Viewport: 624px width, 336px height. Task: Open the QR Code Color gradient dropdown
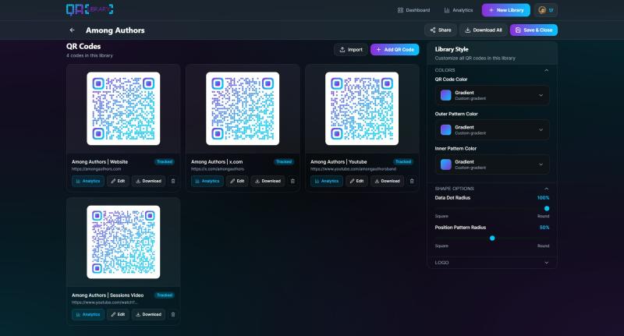492,95
